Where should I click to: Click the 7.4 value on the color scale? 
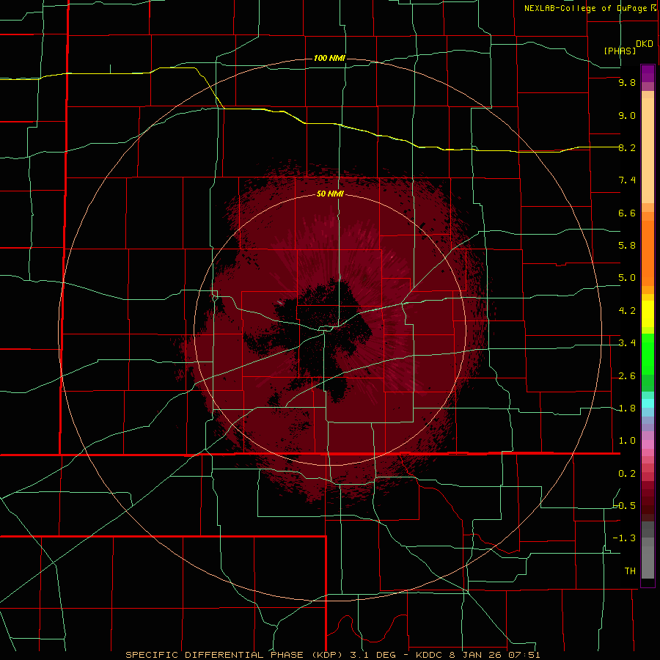(627, 180)
